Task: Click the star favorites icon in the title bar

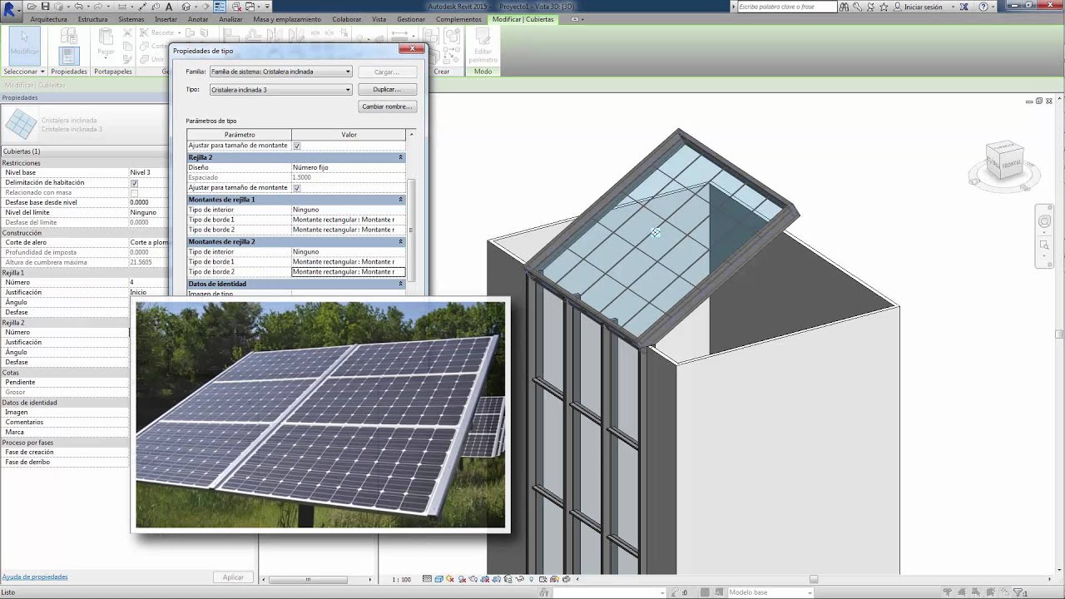Action: tap(882, 7)
